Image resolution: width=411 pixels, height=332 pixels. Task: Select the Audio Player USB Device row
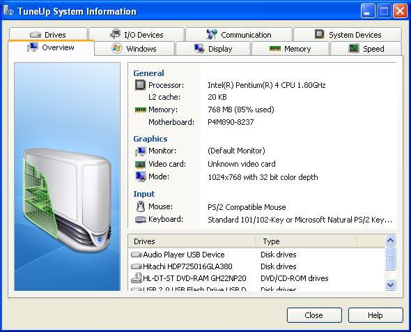click(257, 255)
